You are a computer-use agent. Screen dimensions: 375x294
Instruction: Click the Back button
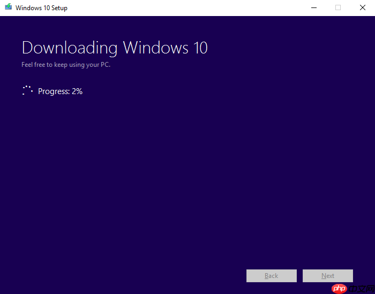coord(272,276)
